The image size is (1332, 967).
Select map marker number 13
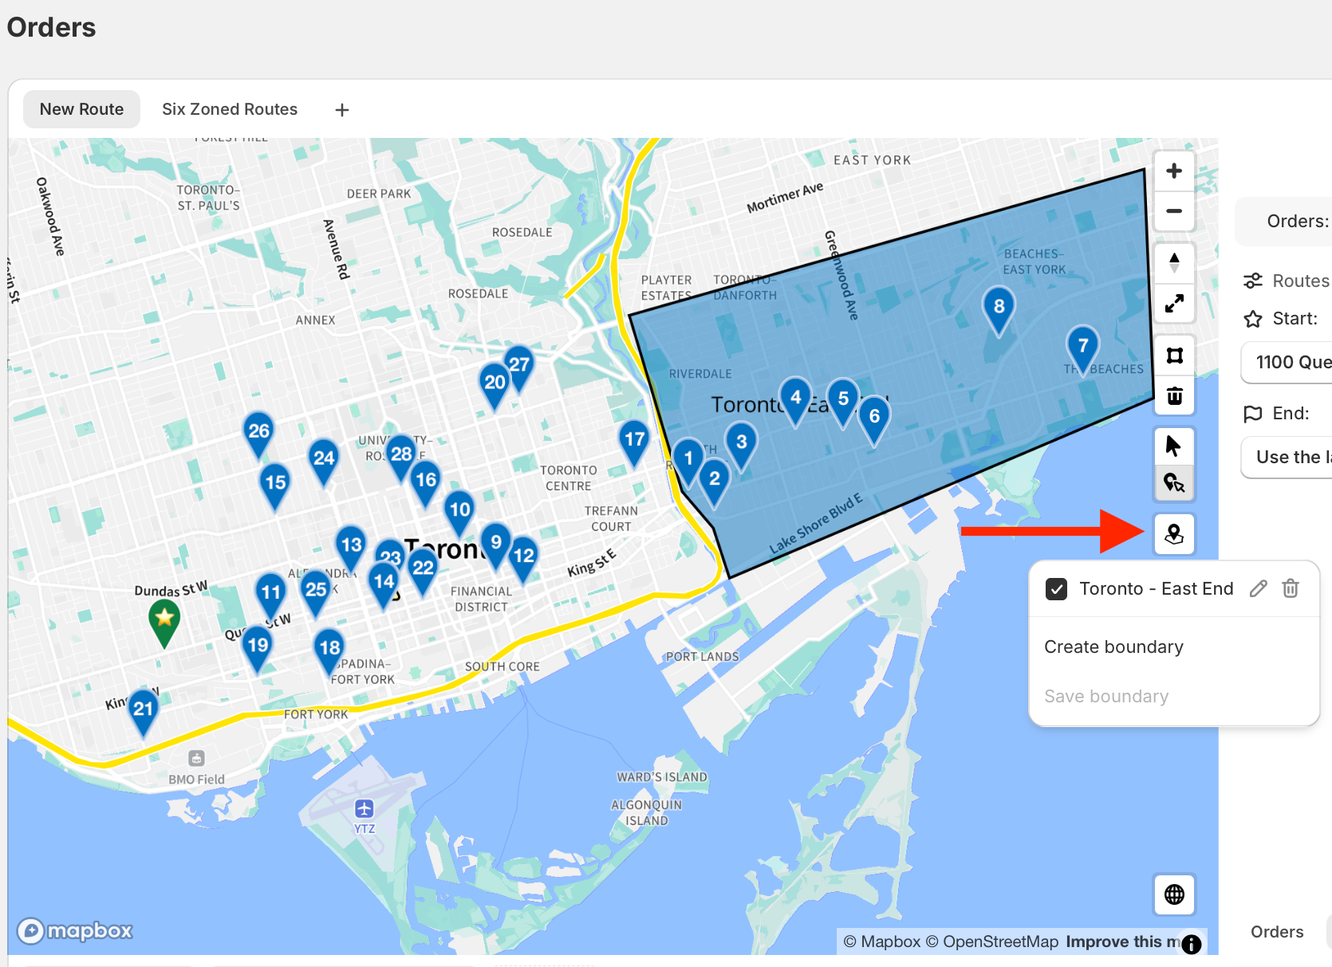(x=351, y=549)
